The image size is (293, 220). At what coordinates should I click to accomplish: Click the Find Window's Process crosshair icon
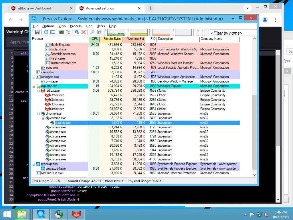(x=99, y=32)
